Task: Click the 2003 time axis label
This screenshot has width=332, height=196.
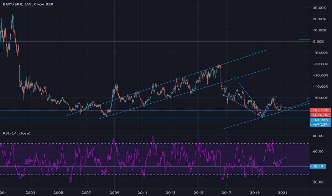Action: pos(30,192)
